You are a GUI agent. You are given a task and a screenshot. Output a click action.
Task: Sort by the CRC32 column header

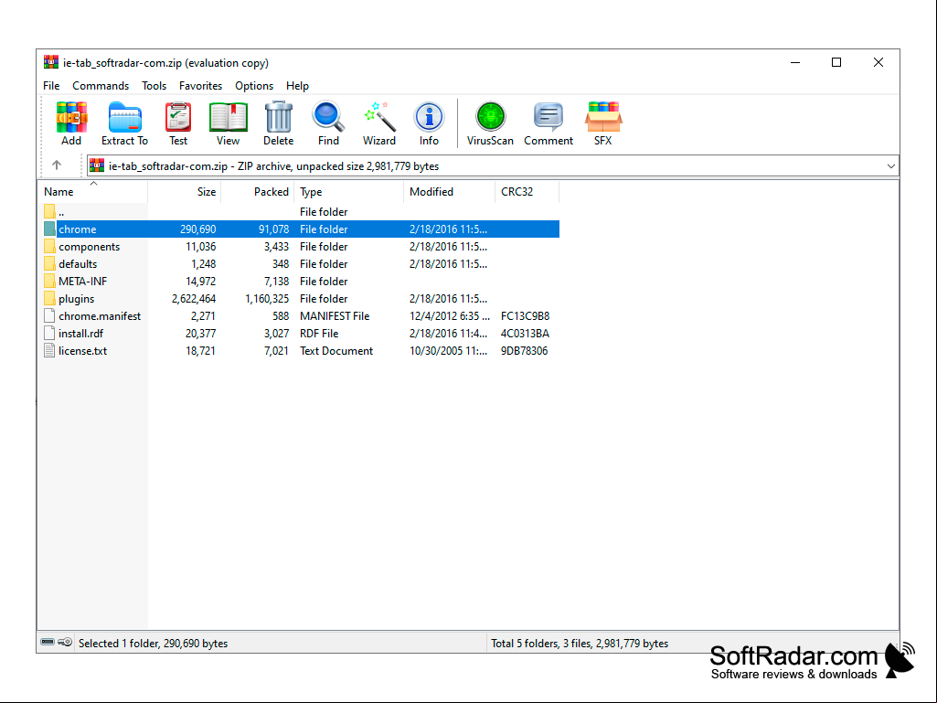[527, 191]
